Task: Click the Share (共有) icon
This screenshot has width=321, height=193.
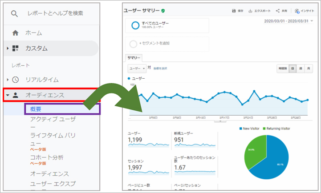Action: [277, 11]
